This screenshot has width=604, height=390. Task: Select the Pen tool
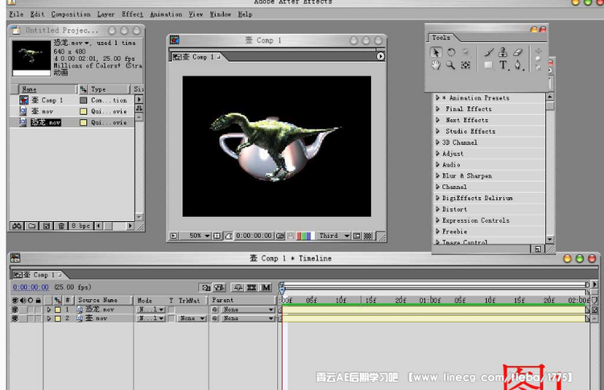517,65
